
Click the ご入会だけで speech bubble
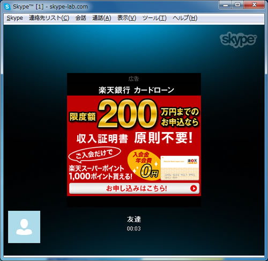[94, 154]
